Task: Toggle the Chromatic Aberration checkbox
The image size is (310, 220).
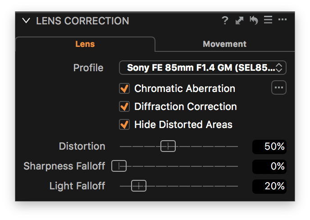Action: [x=124, y=88]
